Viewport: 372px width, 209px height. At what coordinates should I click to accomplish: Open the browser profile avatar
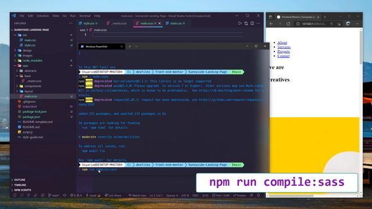click(348, 24)
